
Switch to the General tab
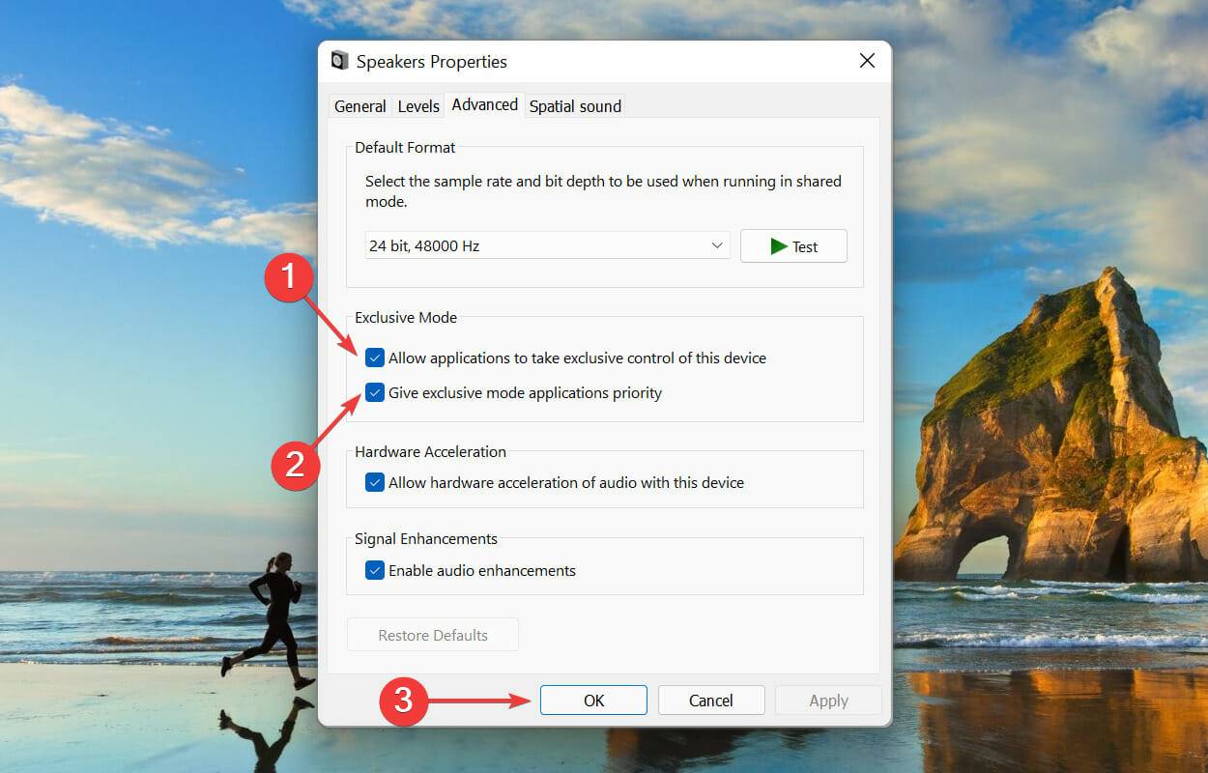tap(360, 106)
